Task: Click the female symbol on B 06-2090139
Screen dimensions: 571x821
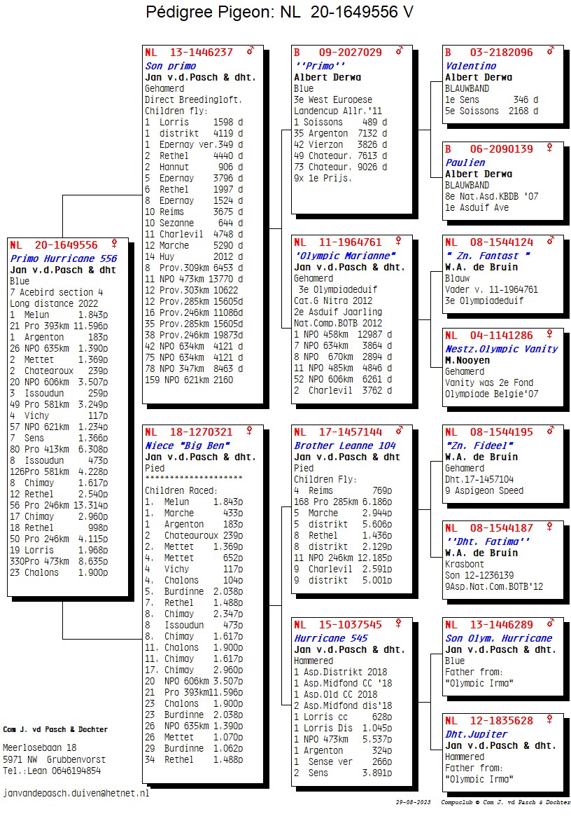Action: 550,149
